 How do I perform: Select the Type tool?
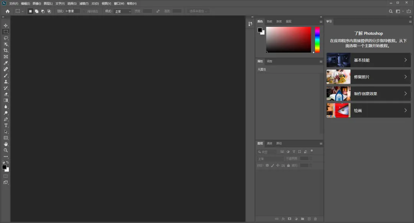pos(5,126)
